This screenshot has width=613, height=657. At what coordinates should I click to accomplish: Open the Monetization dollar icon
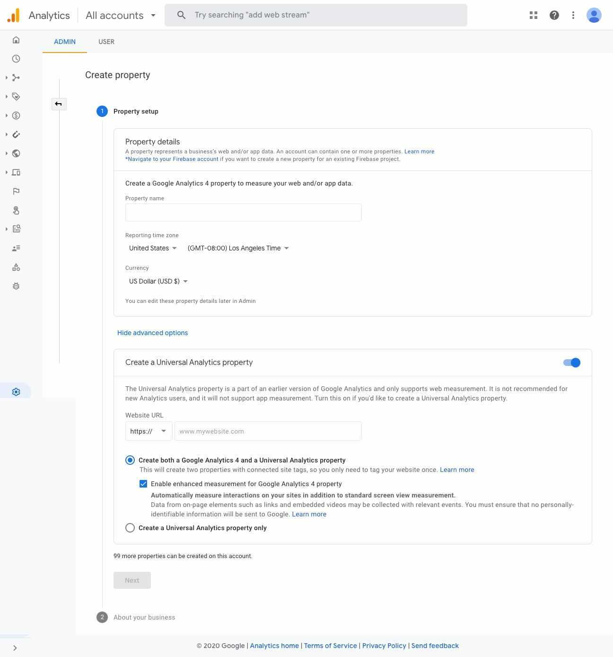[16, 115]
